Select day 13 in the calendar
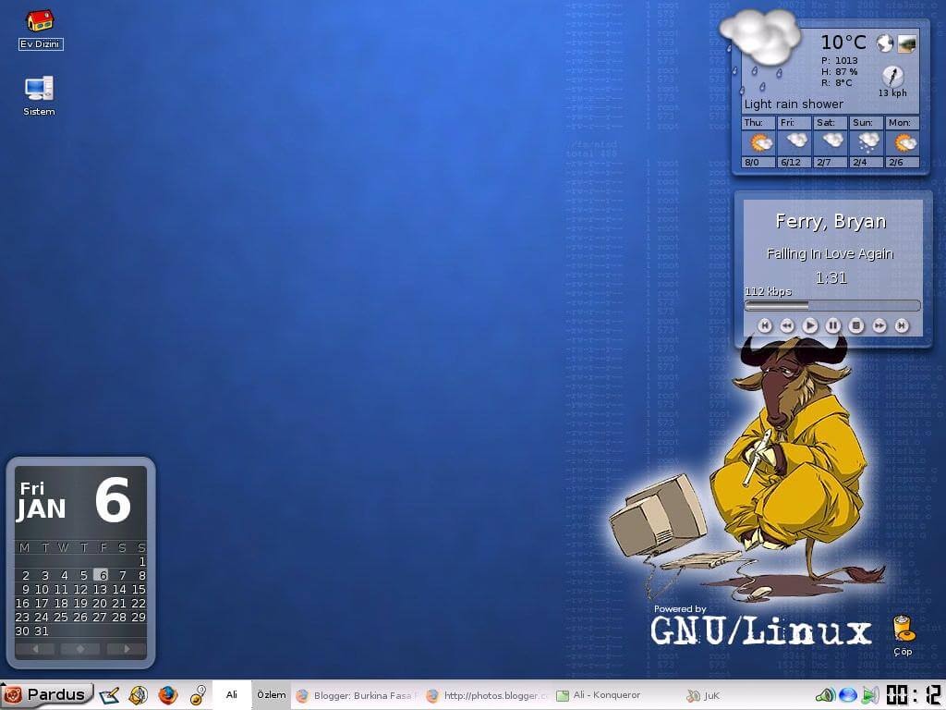The image size is (946, 710). 100,589
